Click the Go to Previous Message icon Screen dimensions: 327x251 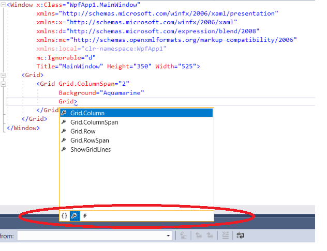pyautogui.click(x=199, y=236)
